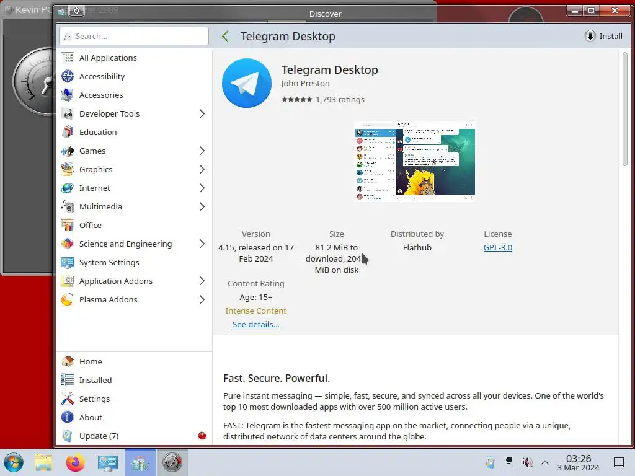Click the 1,793 ratings text
The height and width of the screenshot is (476, 635).
[340, 100]
